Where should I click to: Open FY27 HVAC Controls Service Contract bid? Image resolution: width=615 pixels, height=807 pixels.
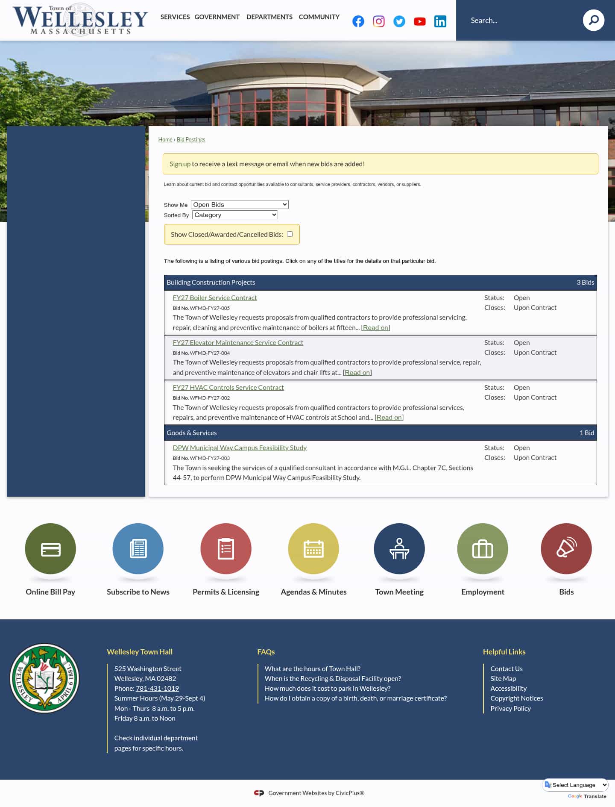click(228, 387)
